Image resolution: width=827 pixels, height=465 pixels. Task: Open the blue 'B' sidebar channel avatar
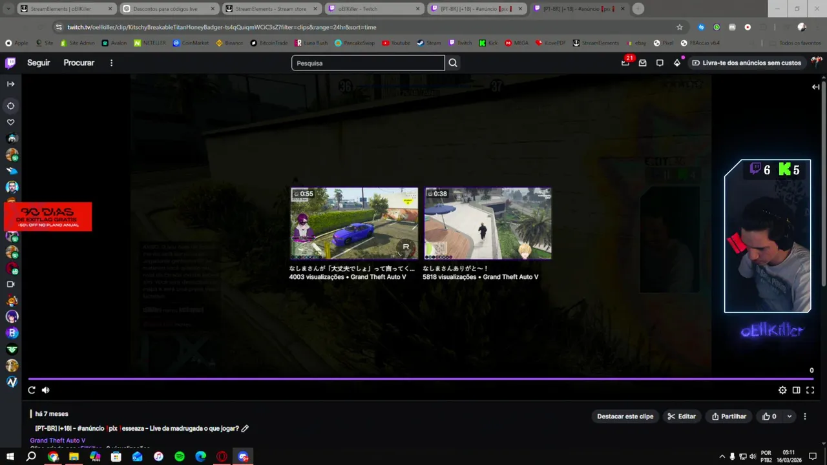click(x=12, y=333)
